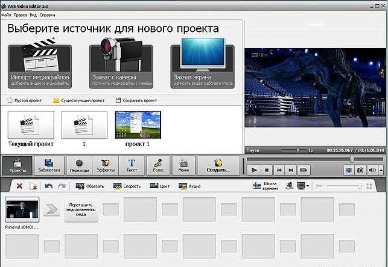Open the Переходы (Transitions) panel
The height and width of the screenshot is (267, 388).
(78, 165)
